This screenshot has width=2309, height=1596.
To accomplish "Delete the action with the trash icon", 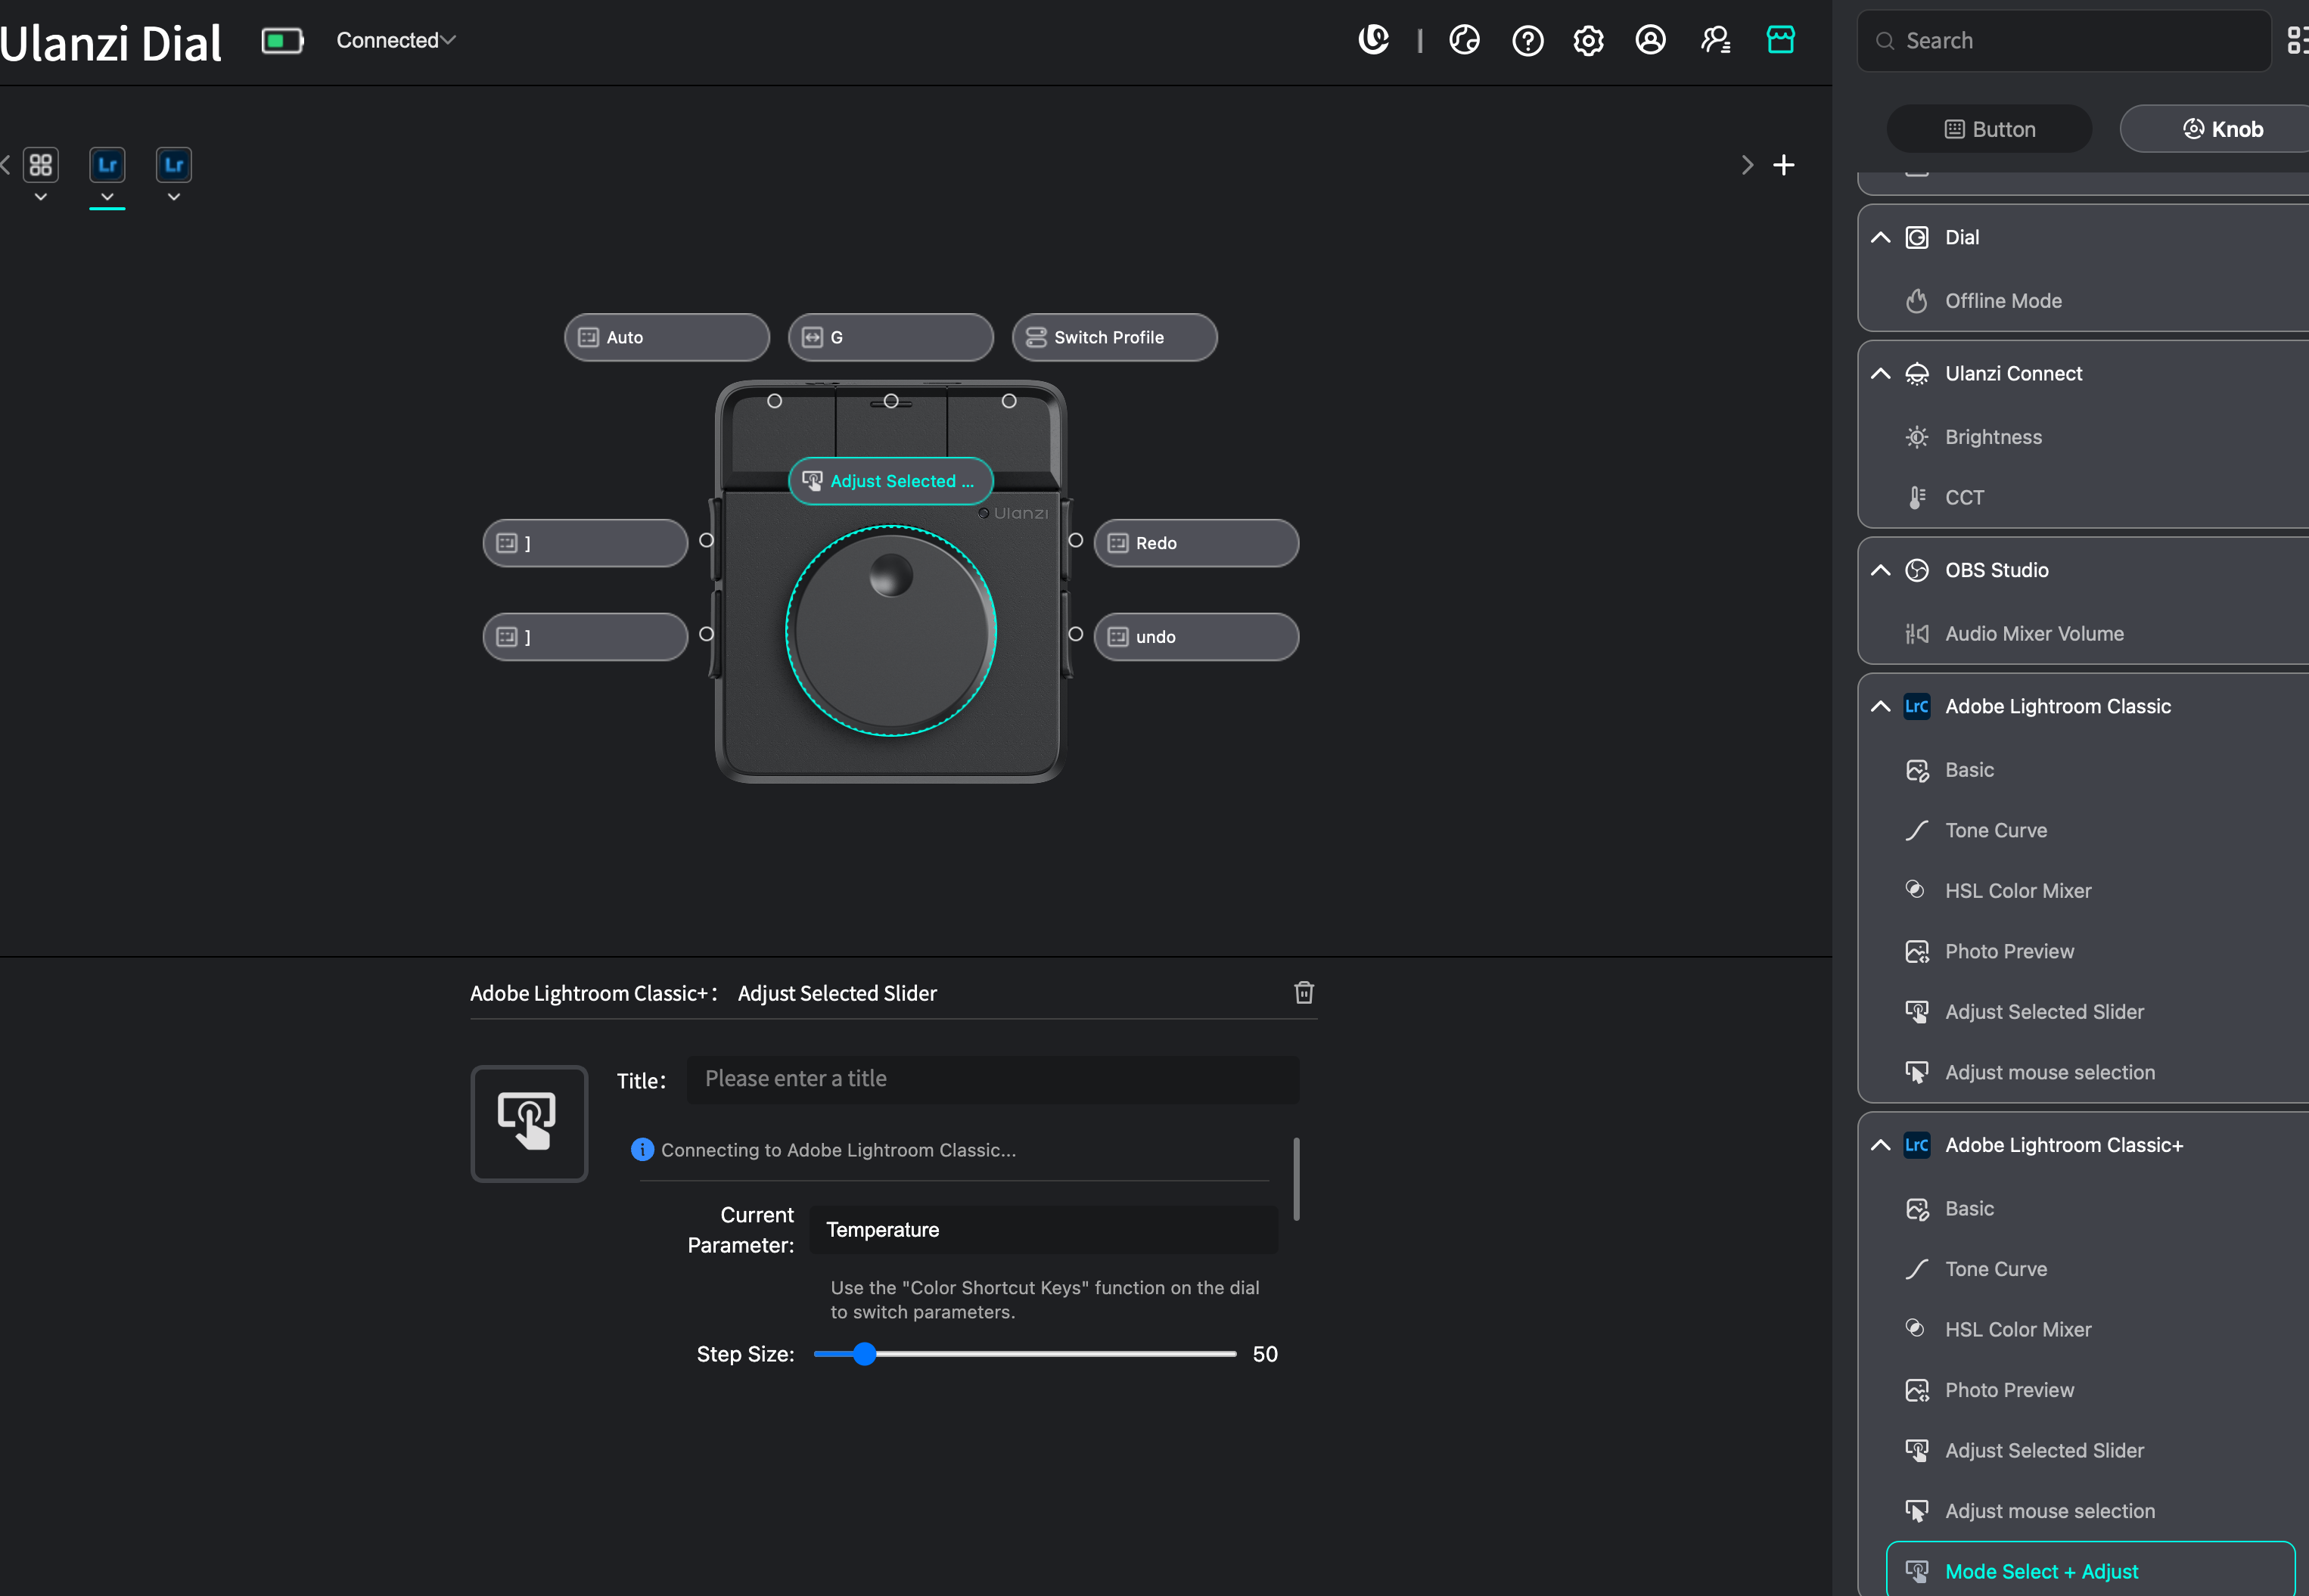I will point(1304,992).
